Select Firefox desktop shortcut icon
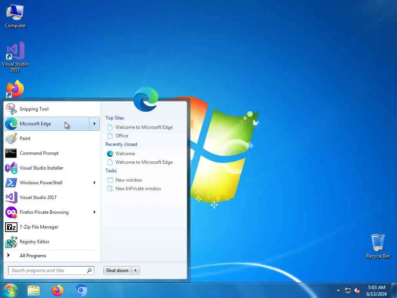Screen dimensions: 397x298 click(x=15, y=89)
